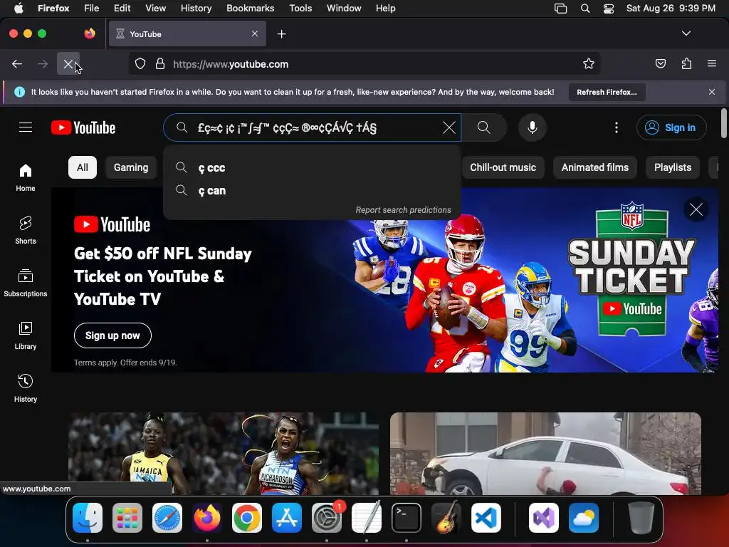Open YouTube settings three-dot menu
Viewport: 729px width, 547px height.
tap(617, 127)
